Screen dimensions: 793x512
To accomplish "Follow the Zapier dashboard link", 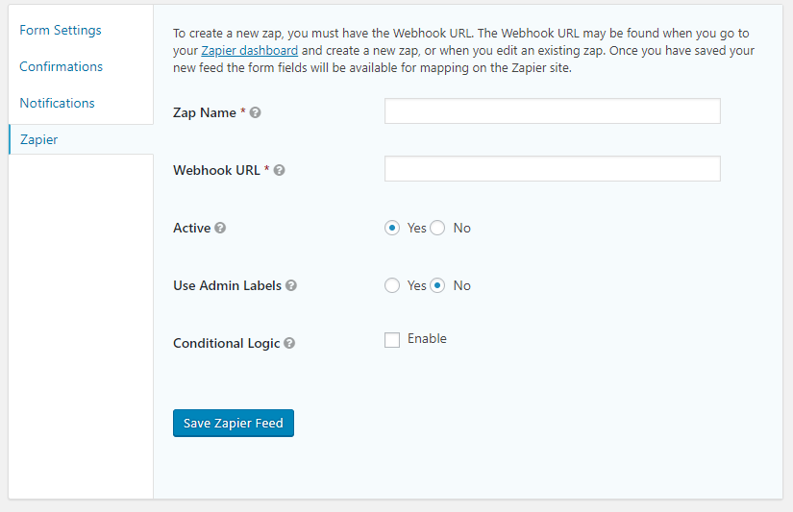I will 249,51.
